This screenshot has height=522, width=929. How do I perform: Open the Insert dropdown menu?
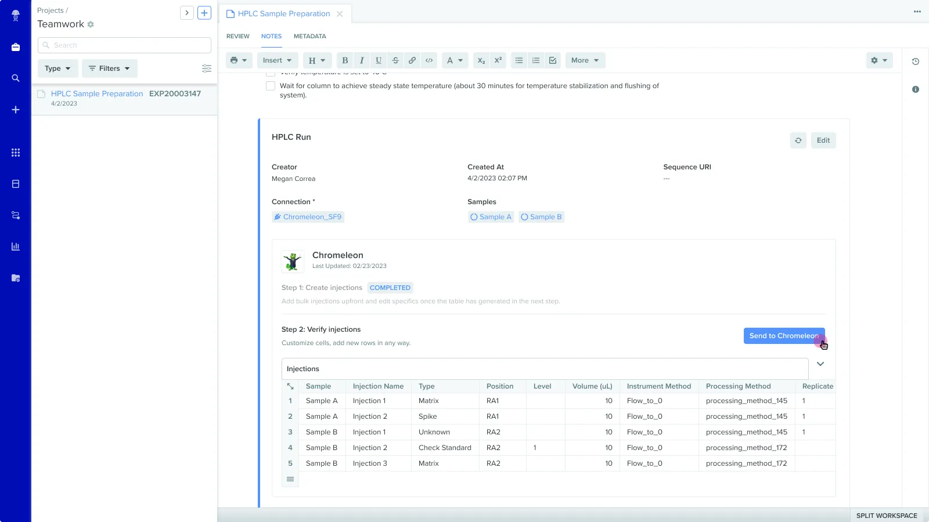[x=278, y=60]
